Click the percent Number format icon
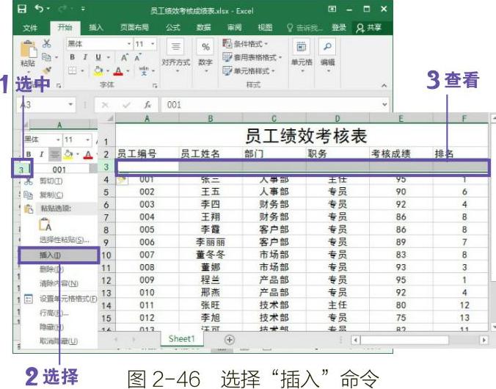496x389 pixels. click(x=205, y=48)
